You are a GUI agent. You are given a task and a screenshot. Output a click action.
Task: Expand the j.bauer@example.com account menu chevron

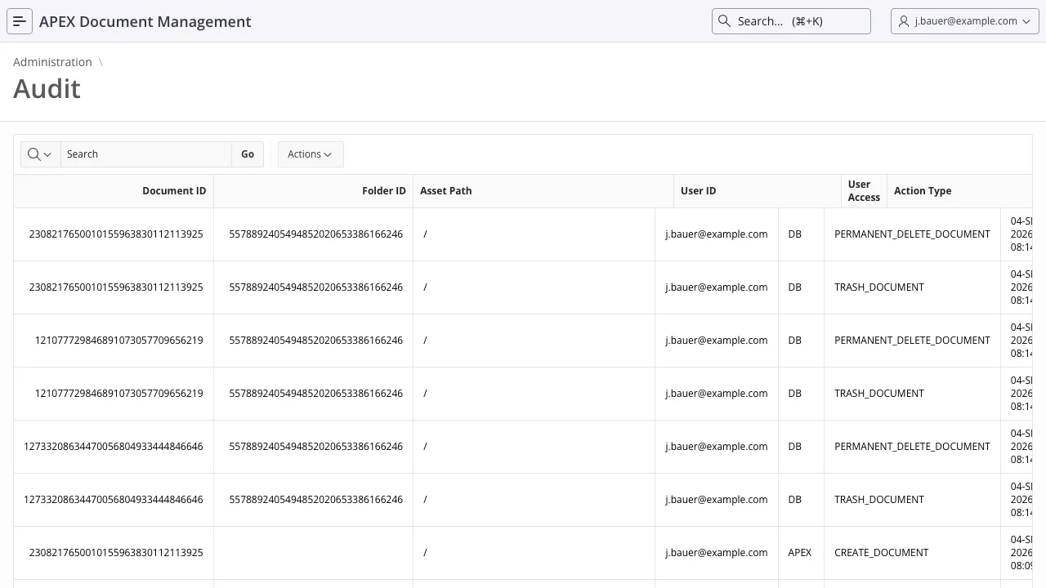pos(1026,21)
